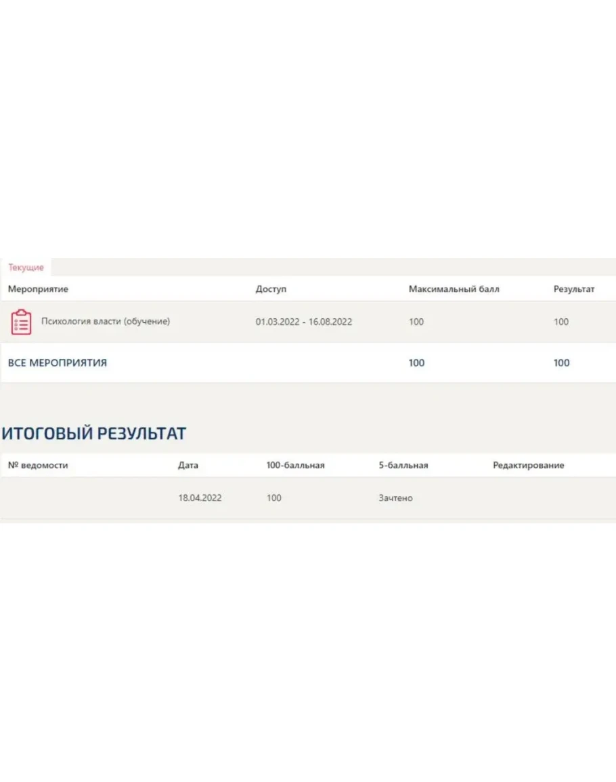Click the Редактирование column header

click(528, 465)
